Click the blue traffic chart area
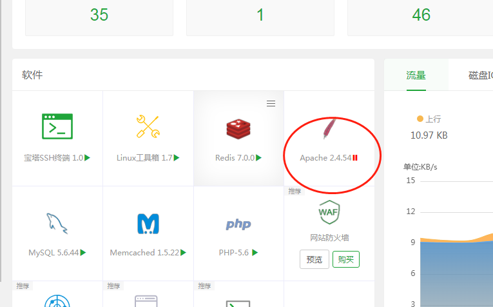This screenshot has width=493, height=307. [456, 273]
